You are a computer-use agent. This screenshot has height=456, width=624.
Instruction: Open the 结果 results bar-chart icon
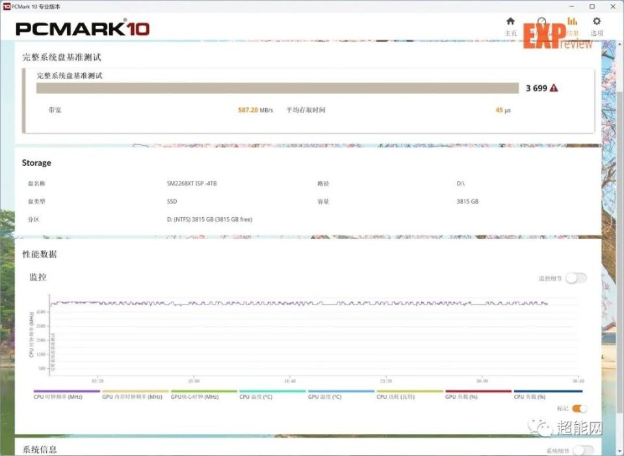[572, 21]
